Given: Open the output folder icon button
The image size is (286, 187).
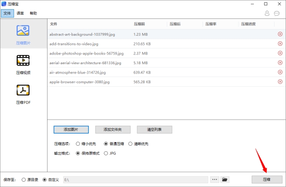Looking at the screenshot, I should [x=225, y=180].
